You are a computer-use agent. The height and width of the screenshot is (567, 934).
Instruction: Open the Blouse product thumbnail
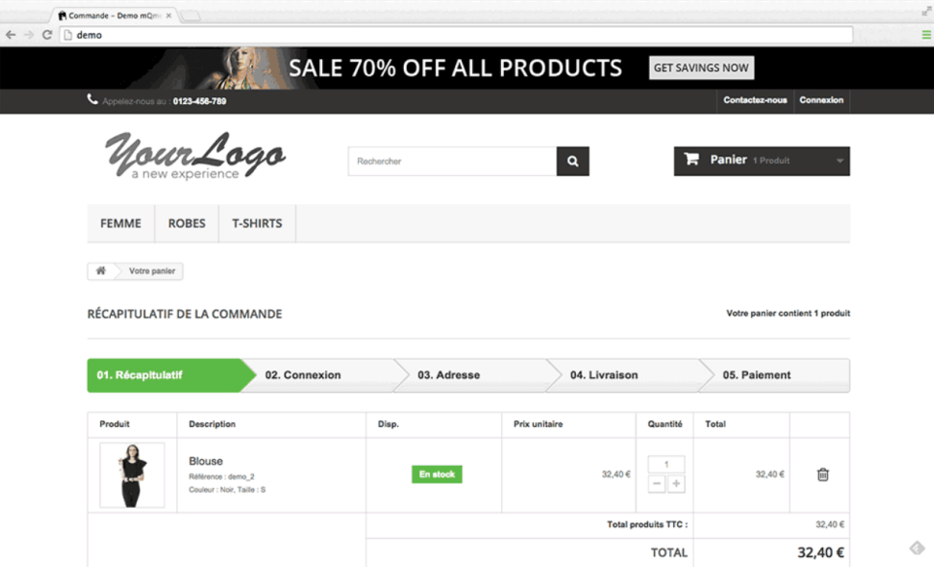click(132, 475)
